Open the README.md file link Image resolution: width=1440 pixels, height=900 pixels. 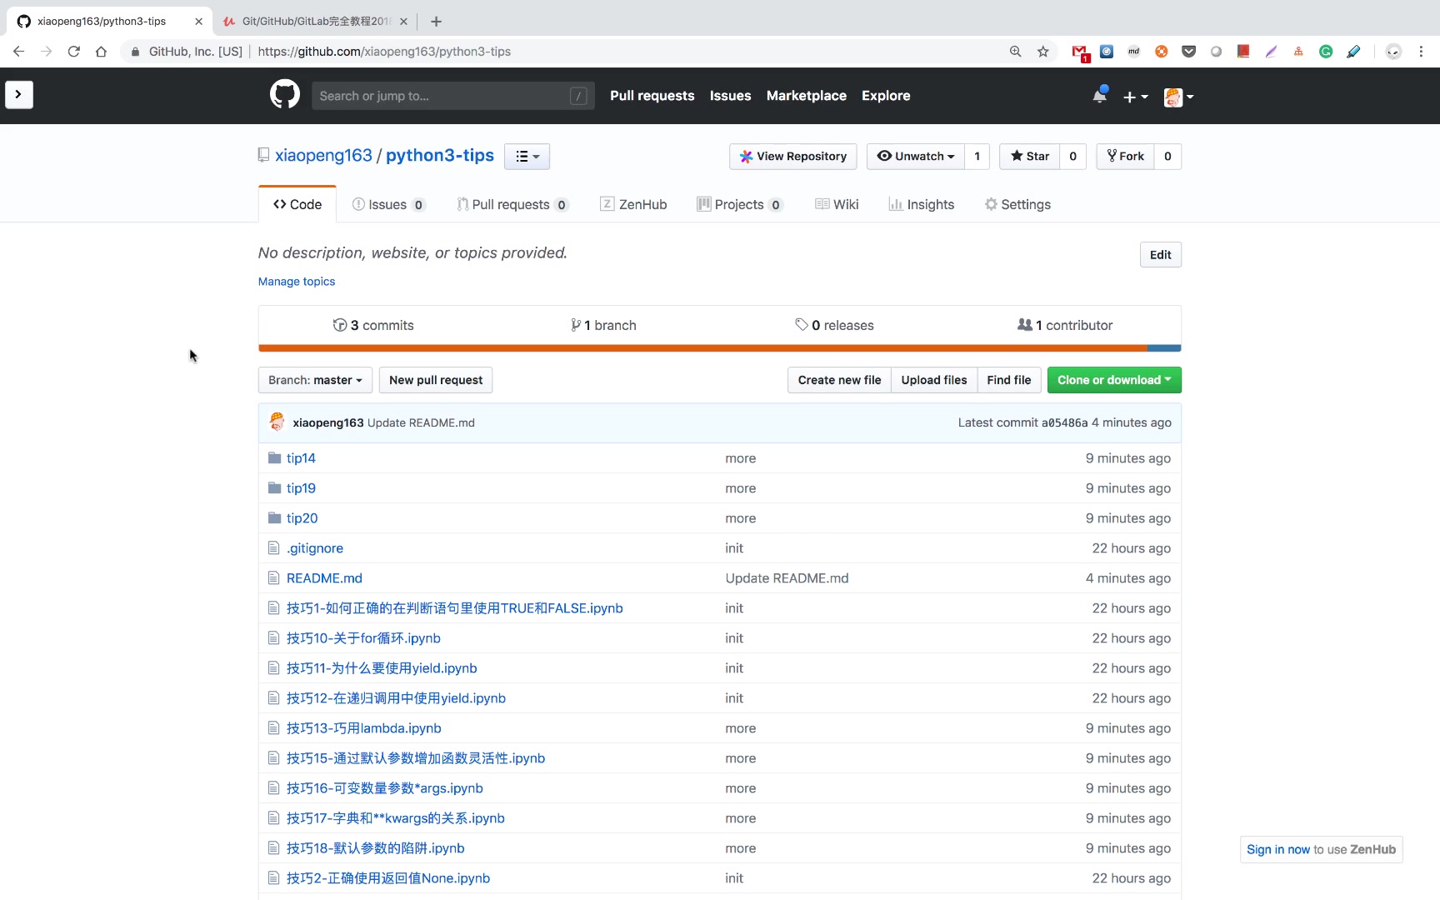(x=324, y=578)
